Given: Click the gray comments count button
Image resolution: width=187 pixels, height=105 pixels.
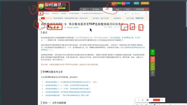Looking at the screenshot, I should tap(153, 73).
